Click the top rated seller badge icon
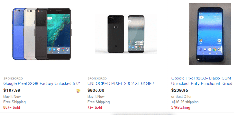The width and height of the screenshot is (234, 115). pos(78,91)
